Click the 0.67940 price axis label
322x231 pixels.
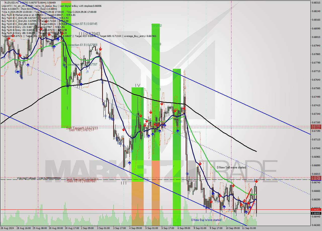point(316,45)
